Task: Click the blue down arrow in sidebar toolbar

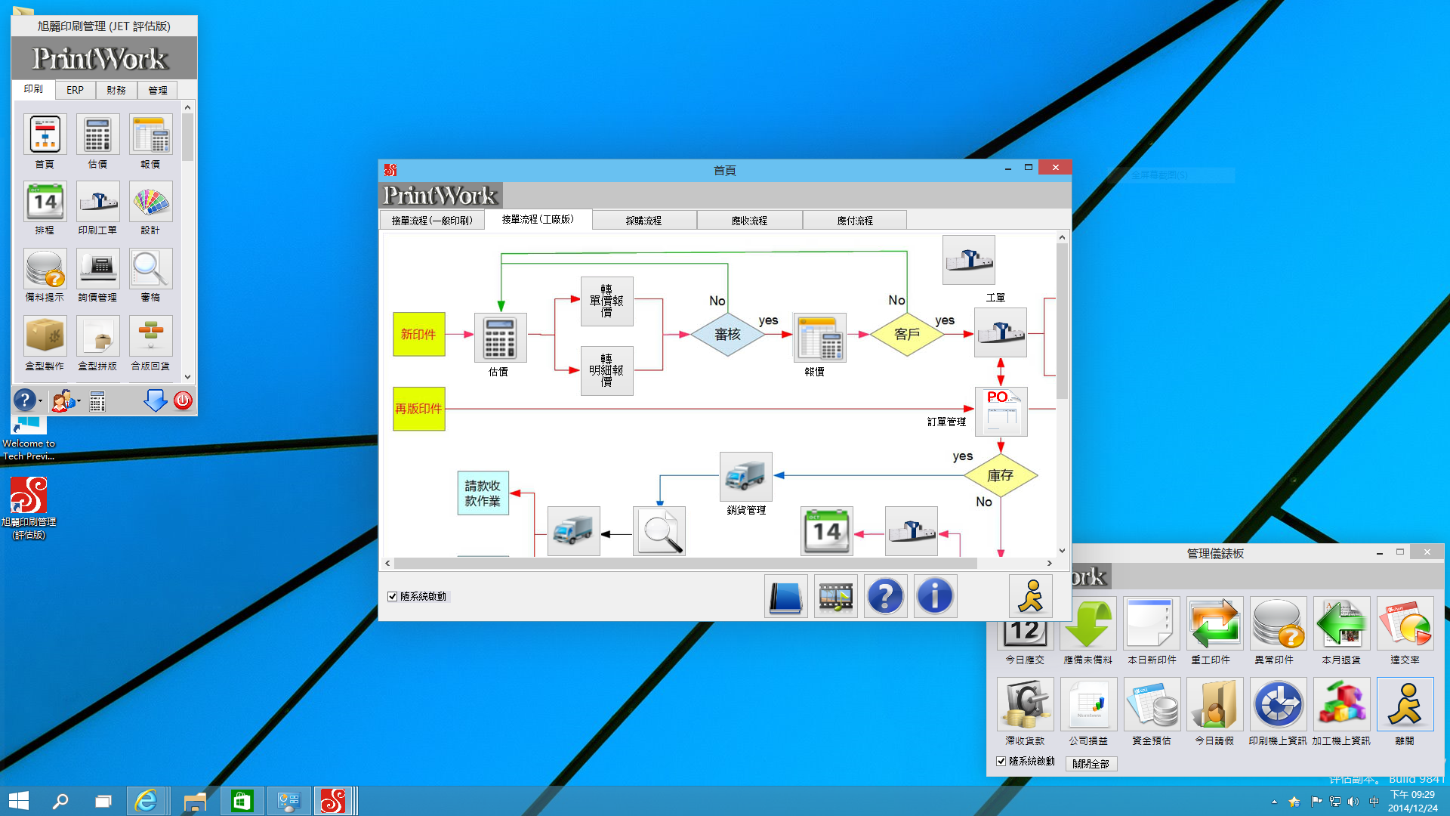Action: pos(156,400)
